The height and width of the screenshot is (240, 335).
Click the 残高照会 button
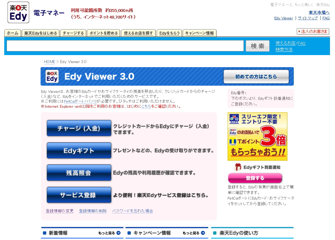79,173
